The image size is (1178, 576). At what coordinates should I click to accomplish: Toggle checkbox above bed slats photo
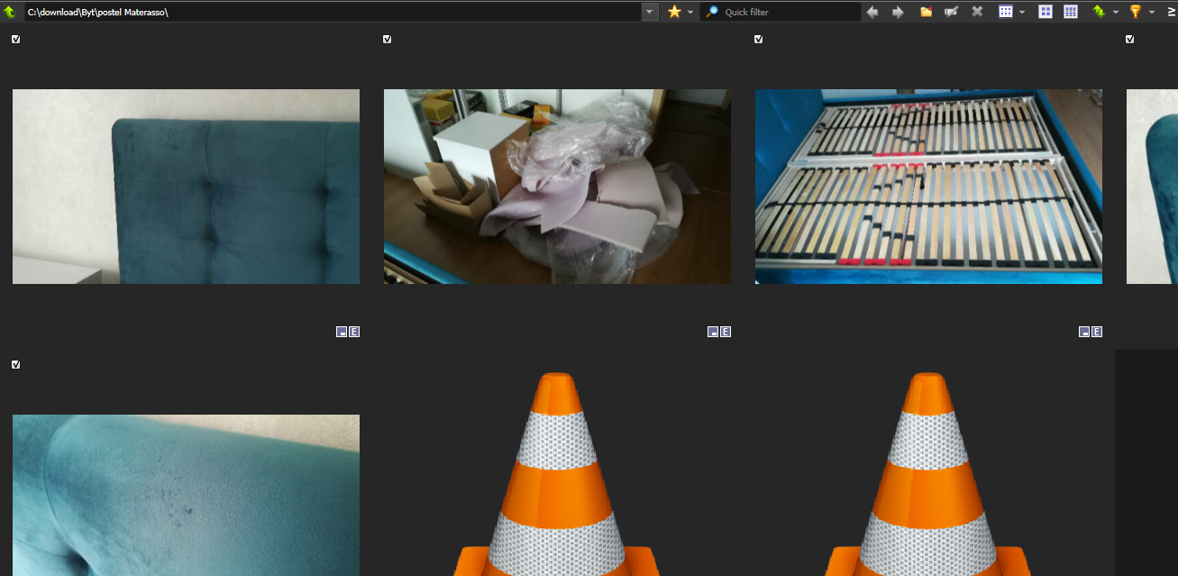(x=759, y=40)
